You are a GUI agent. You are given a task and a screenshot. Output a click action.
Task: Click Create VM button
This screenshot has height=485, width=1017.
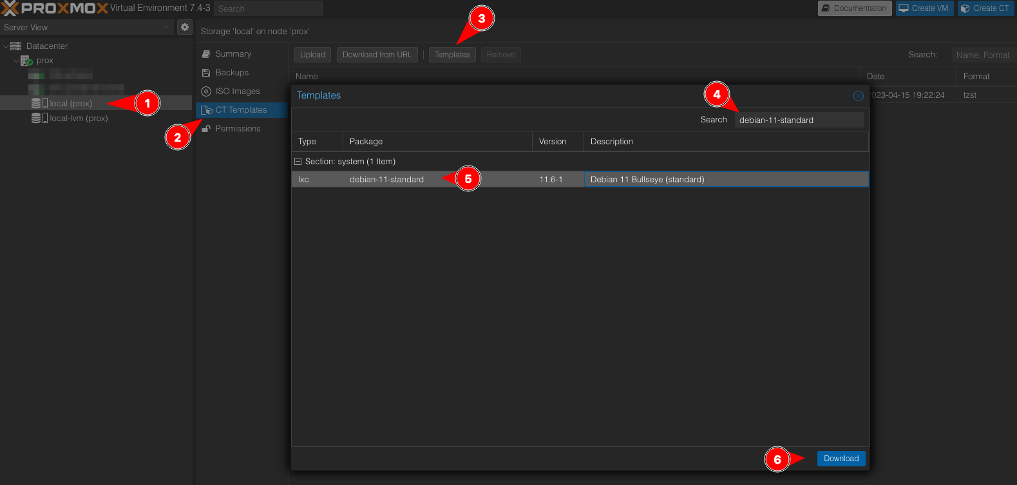(x=924, y=8)
